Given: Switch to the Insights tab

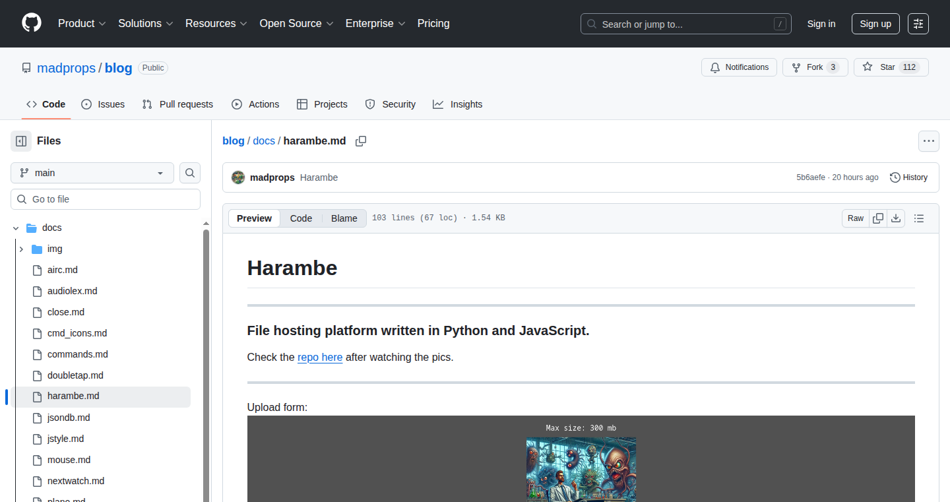Looking at the screenshot, I should pos(458,104).
